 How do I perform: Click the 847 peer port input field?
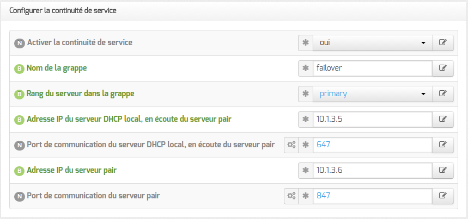[373, 196]
